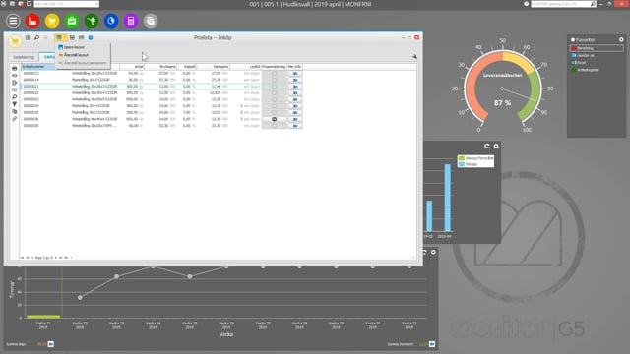Click the green export icon in sidebar

click(x=15, y=83)
